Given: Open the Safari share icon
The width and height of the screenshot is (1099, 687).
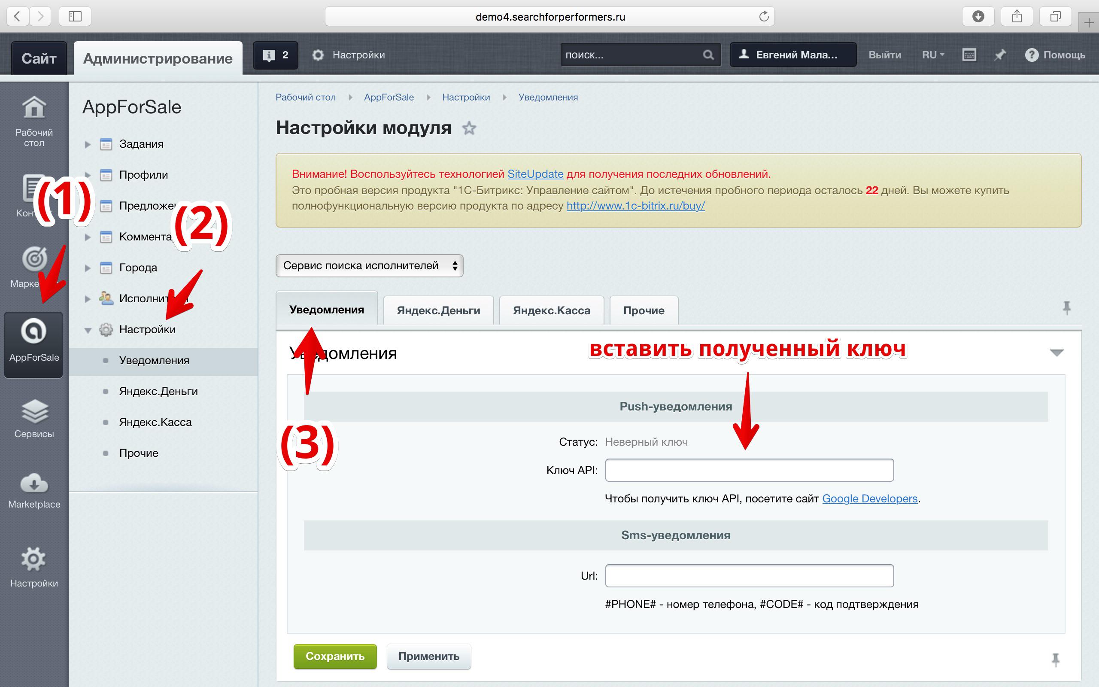Looking at the screenshot, I should pos(1017,16).
